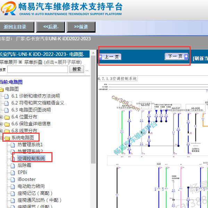Image resolution: width=208 pixels, height=208 pixels.
Task: Click document icon beside 座椅通风加热（中配）
Action: point(13,200)
